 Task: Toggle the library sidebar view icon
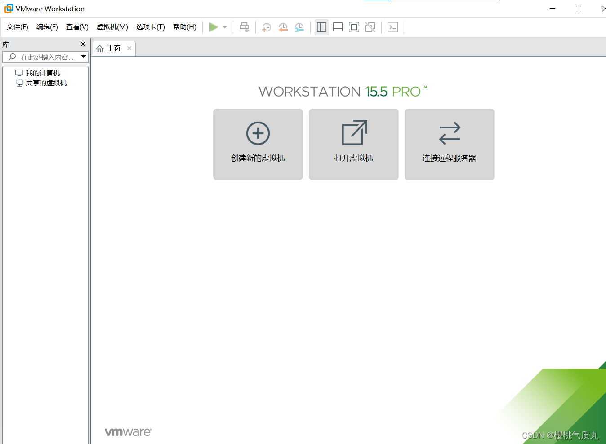[321, 27]
